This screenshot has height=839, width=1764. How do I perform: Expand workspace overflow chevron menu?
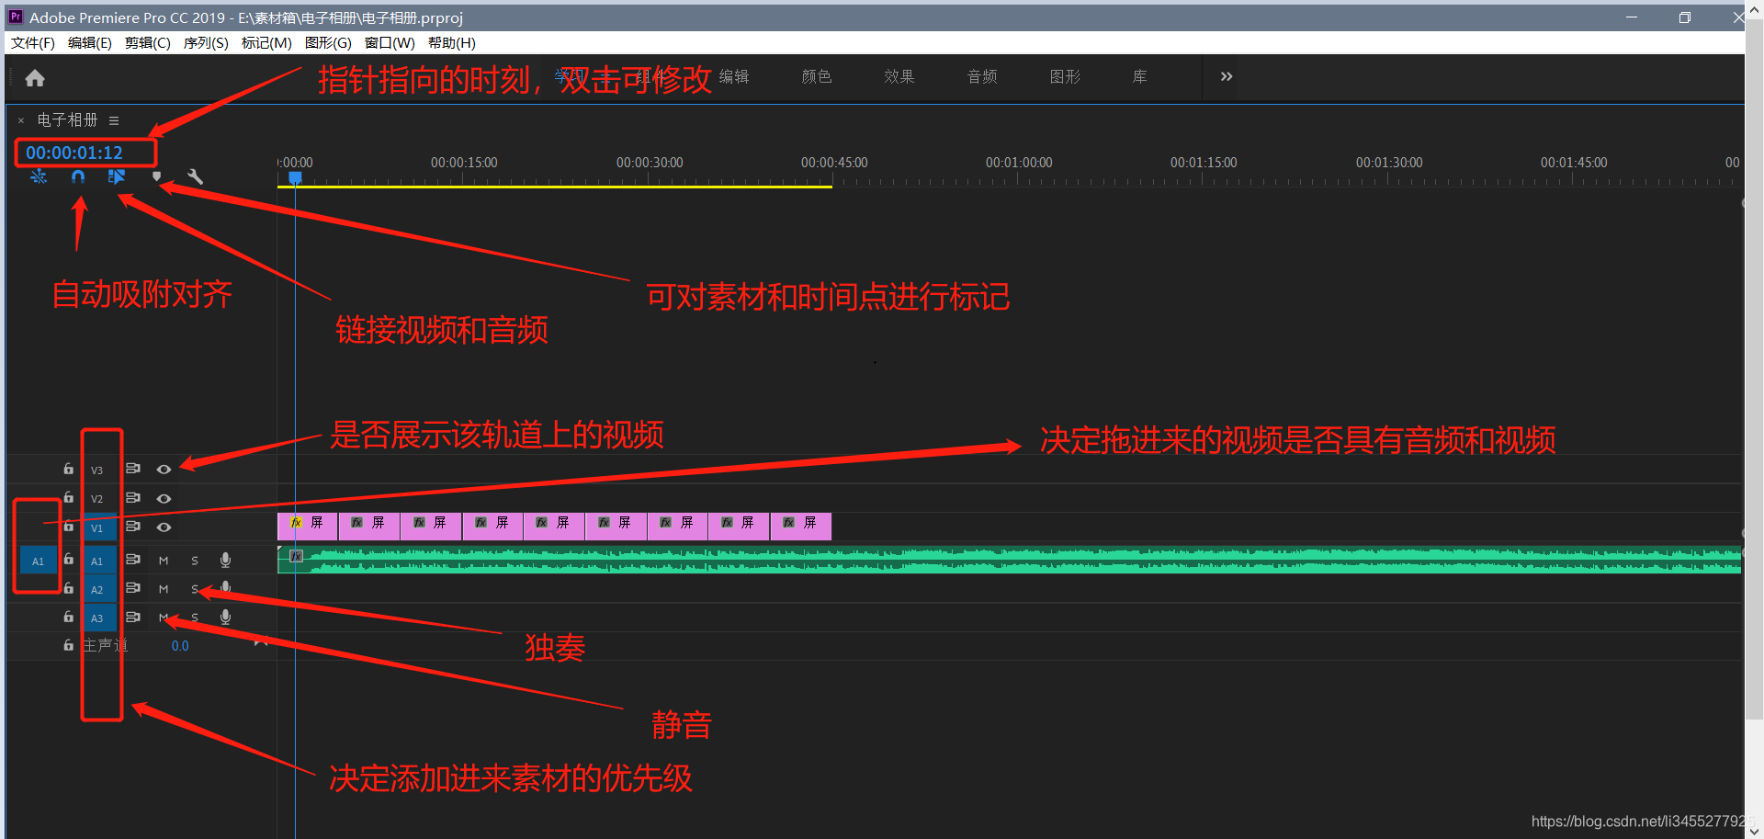point(1227,77)
